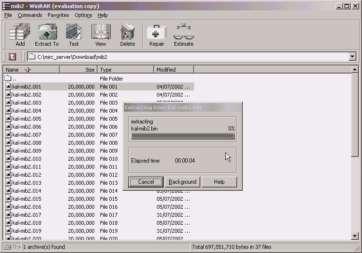This screenshot has height=253, width=362.
Task: Click the path field C:\mirc_server\Download\mib2
Action: pyautogui.click(x=188, y=57)
